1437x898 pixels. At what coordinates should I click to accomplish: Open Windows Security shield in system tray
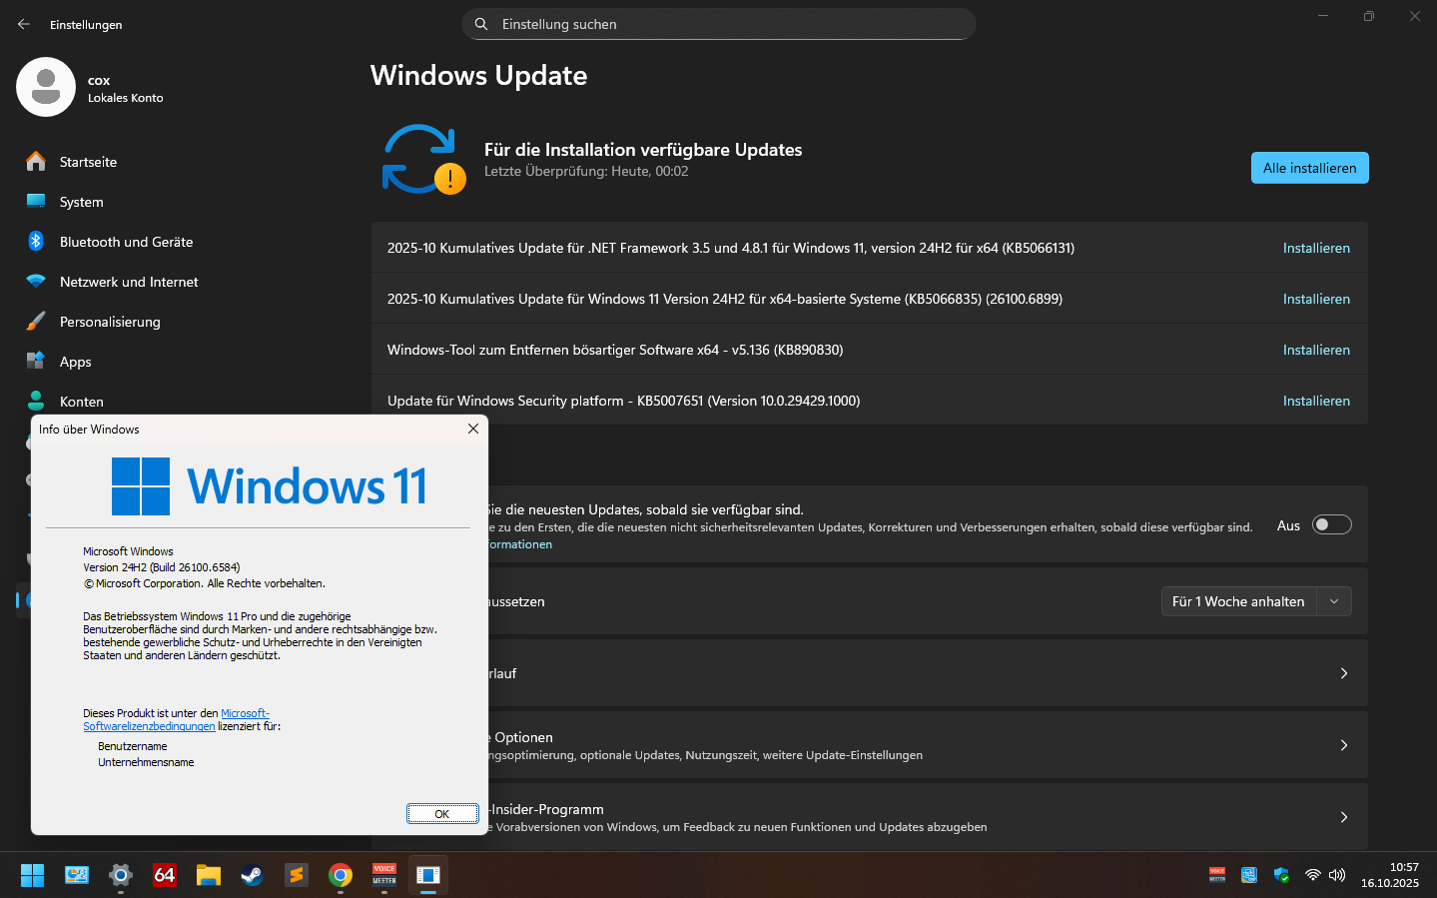coord(1281,875)
